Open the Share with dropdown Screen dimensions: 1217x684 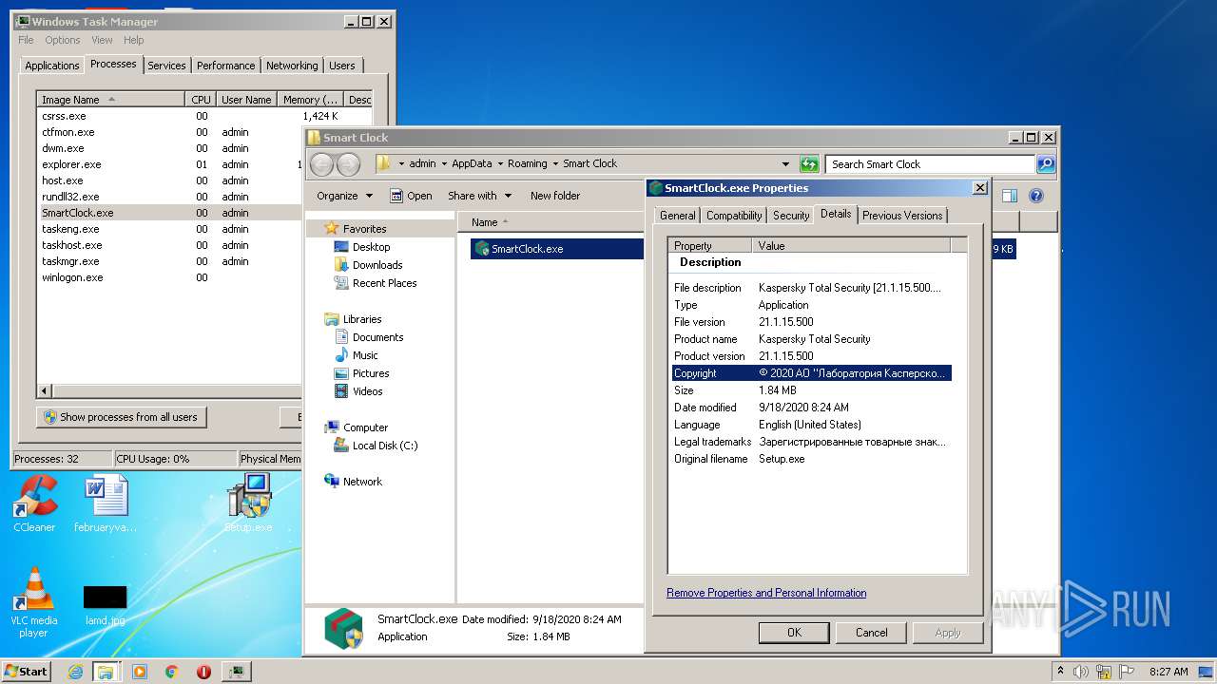pos(479,196)
